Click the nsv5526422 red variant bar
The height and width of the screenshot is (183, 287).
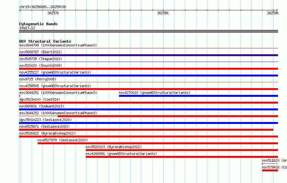[x=148, y=137]
